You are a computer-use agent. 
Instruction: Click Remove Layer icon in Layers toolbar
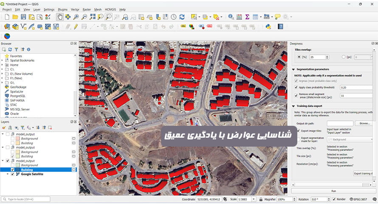pyautogui.click(x=50, y=127)
